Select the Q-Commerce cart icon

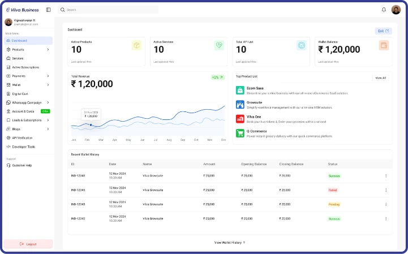pyautogui.click(x=240, y=133)
